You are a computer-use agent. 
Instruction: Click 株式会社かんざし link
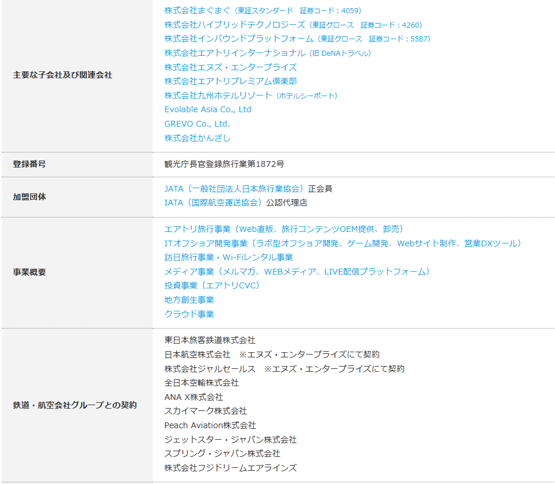197,138
